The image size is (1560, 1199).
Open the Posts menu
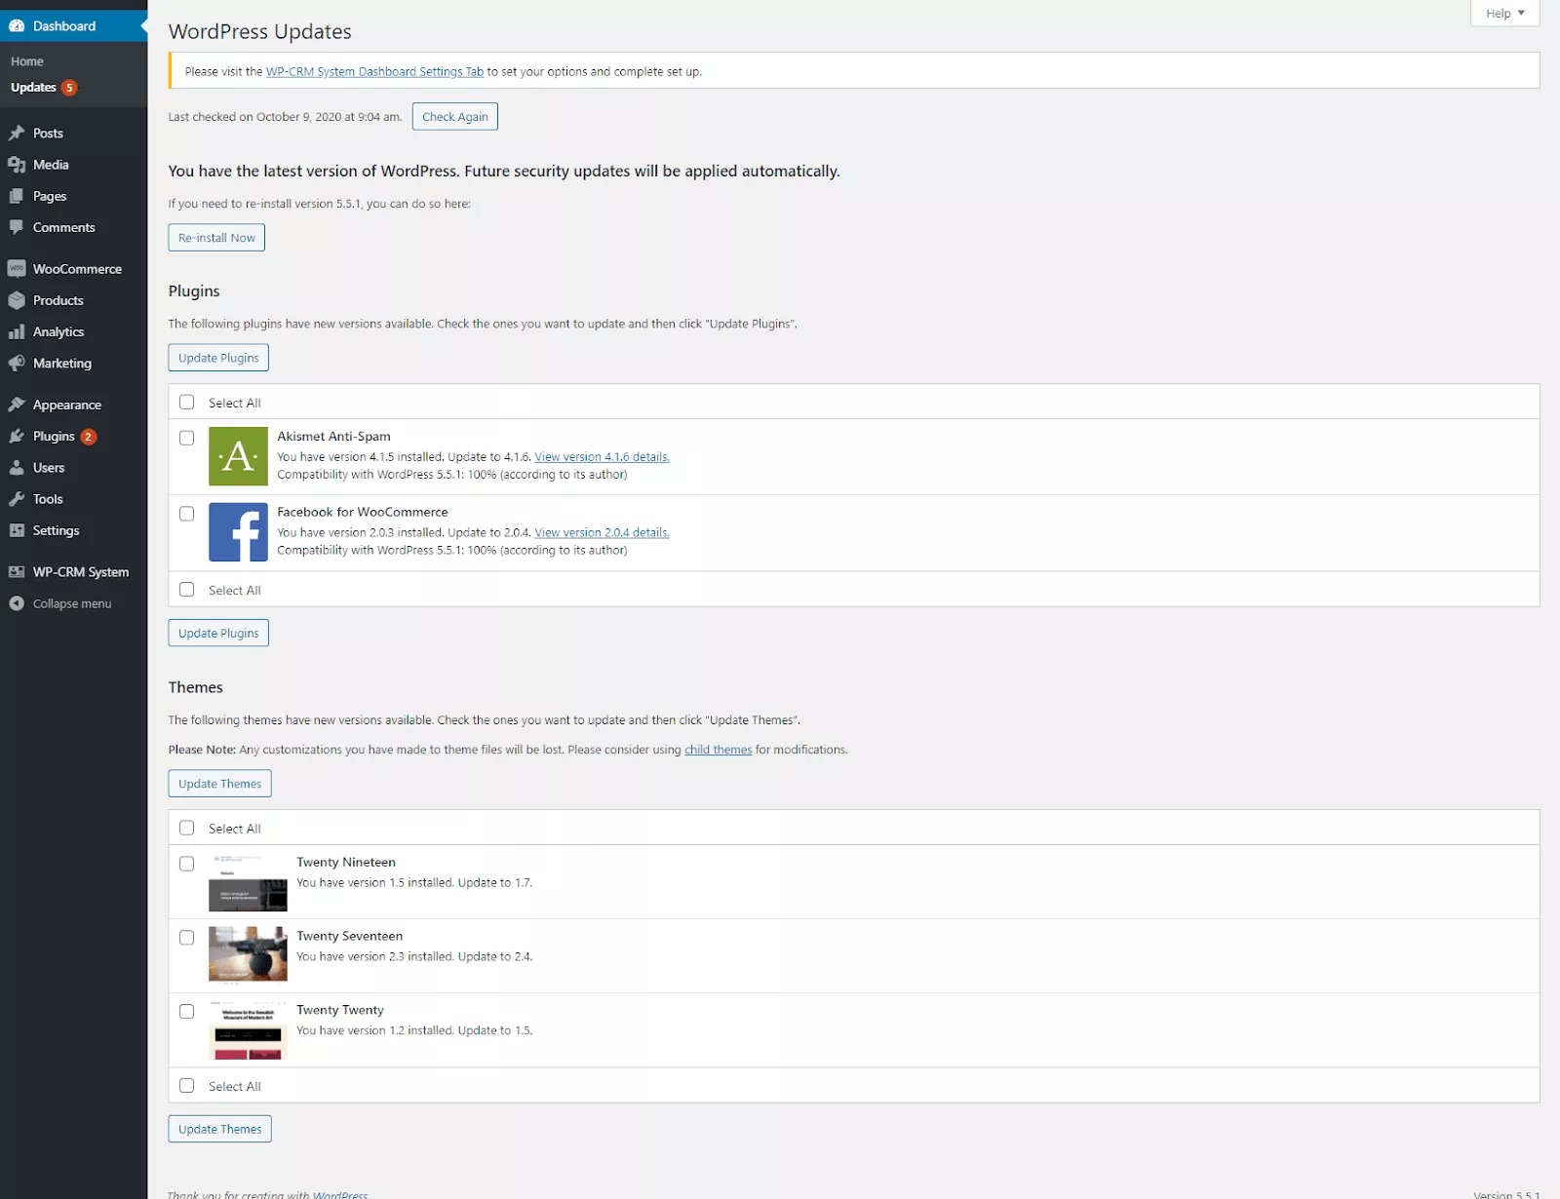(x=73, y=133)
